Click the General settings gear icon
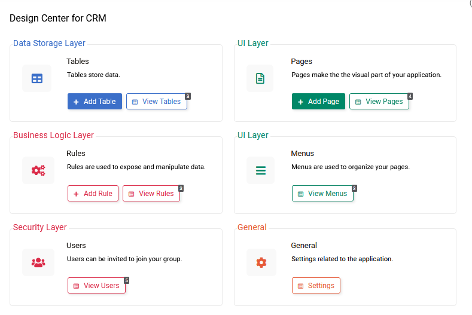Viewport: 472px width, 315px height. point(260,262)
